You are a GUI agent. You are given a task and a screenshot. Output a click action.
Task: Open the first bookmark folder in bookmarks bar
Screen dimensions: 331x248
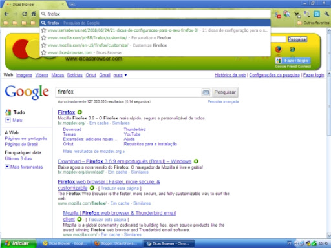tap(6, 23)
